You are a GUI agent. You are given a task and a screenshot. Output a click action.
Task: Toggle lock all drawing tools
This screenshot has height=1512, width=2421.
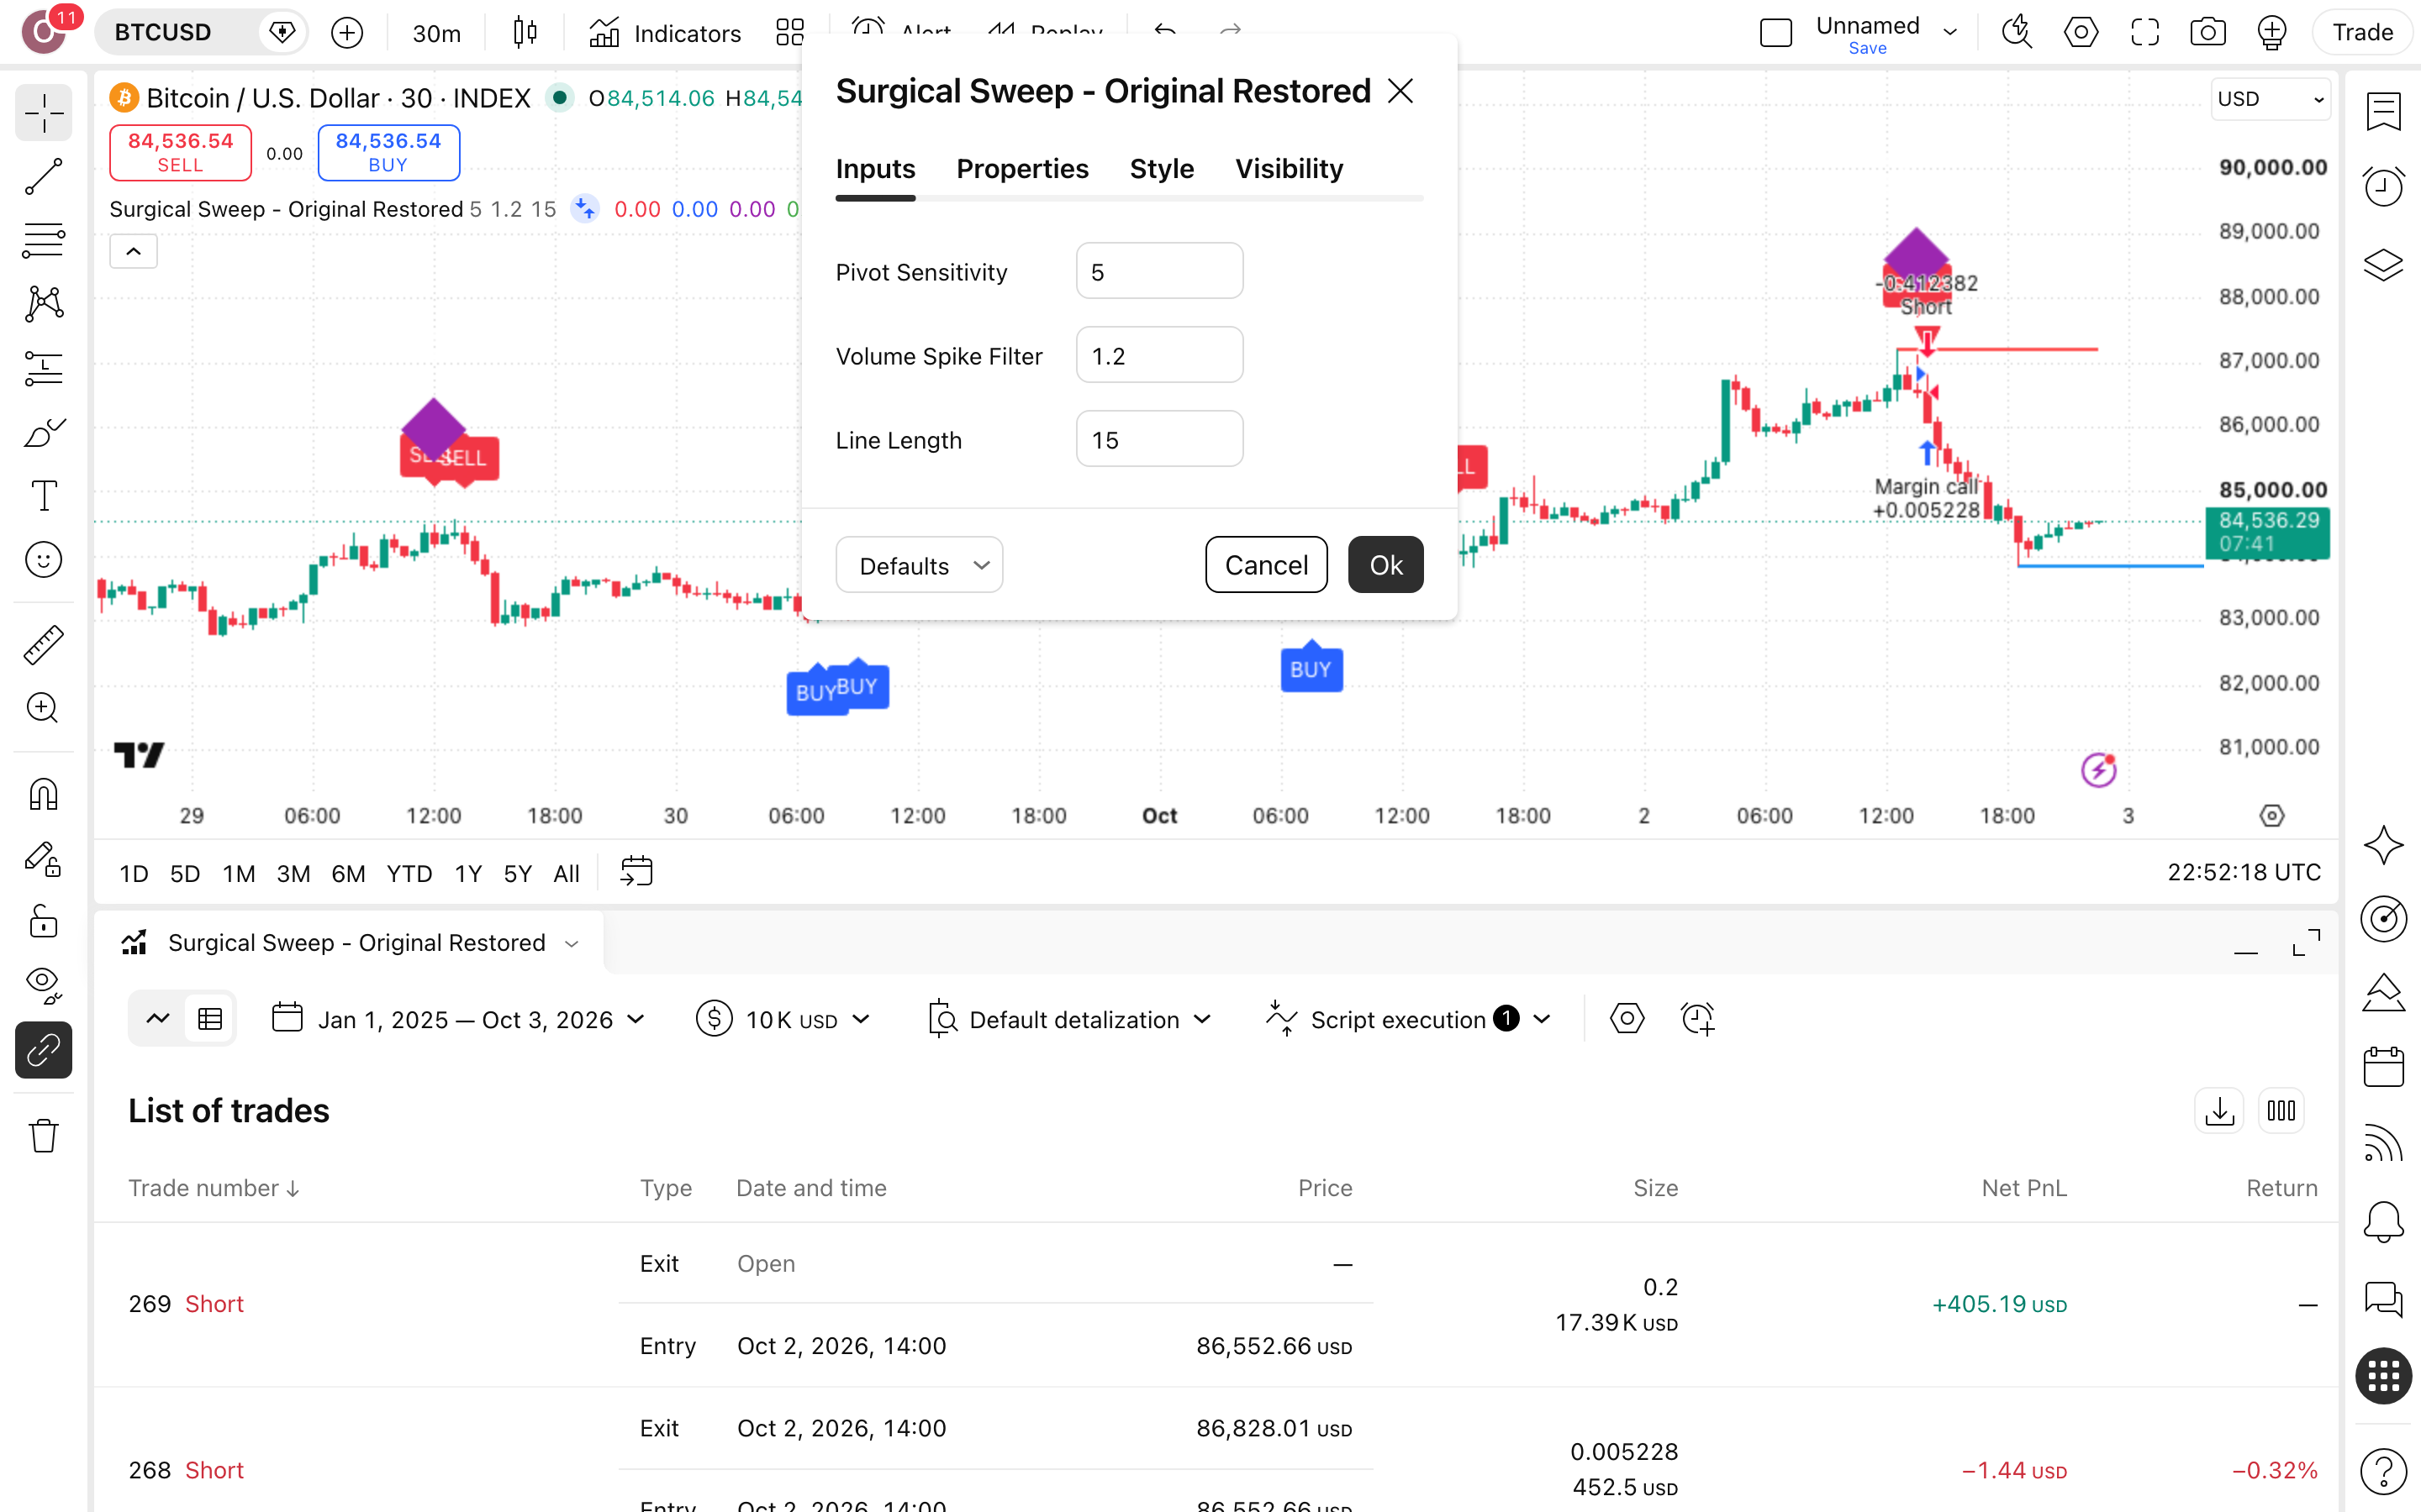point(43,922)
